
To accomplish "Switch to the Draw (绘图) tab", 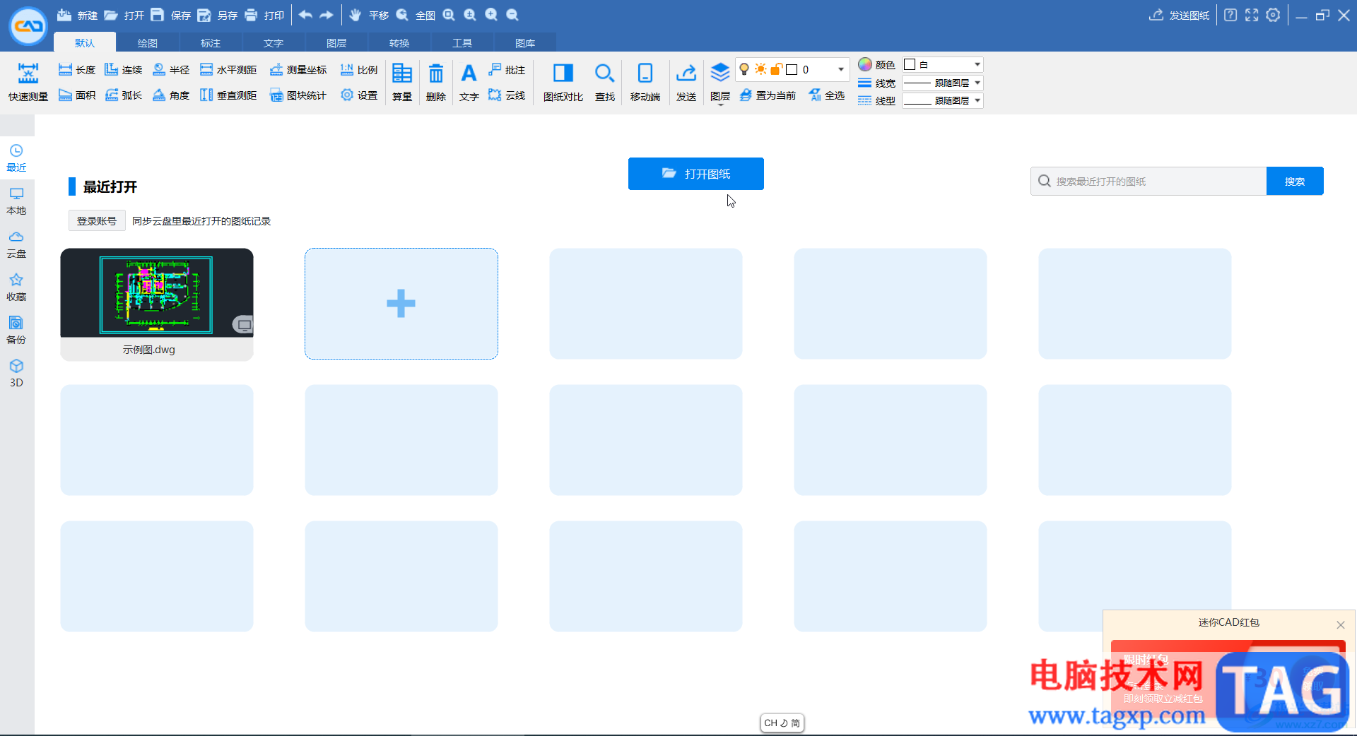I will [148, 43].
